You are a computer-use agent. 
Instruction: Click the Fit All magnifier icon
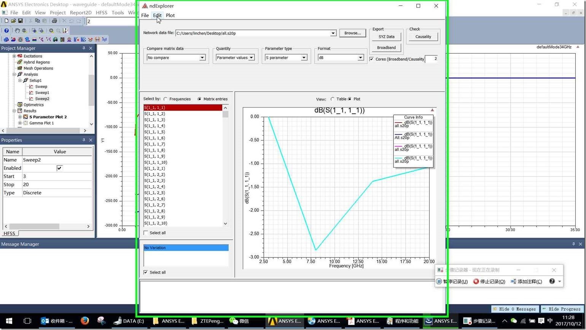point(51,30)
